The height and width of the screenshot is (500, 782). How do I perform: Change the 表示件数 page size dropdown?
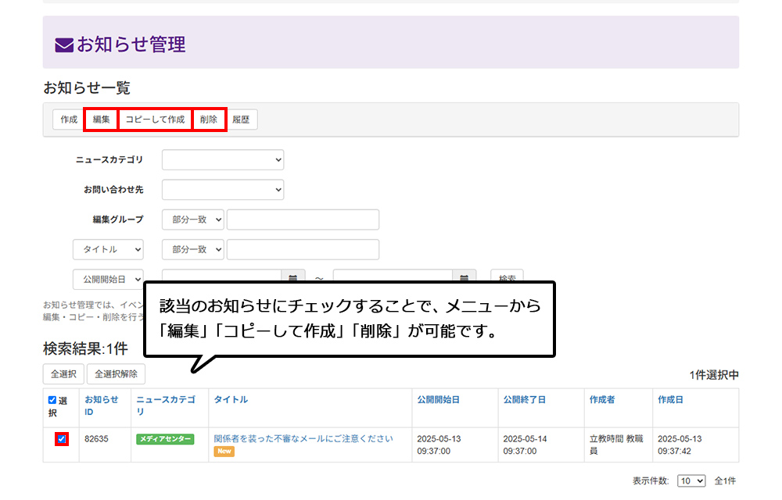691,481
